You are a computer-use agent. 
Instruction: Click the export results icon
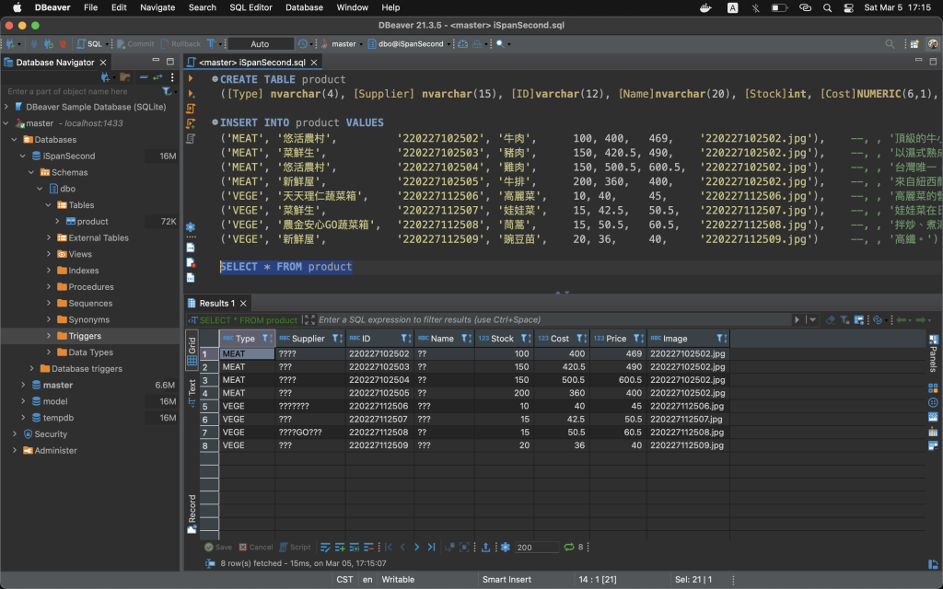click(x=485, y=547)
